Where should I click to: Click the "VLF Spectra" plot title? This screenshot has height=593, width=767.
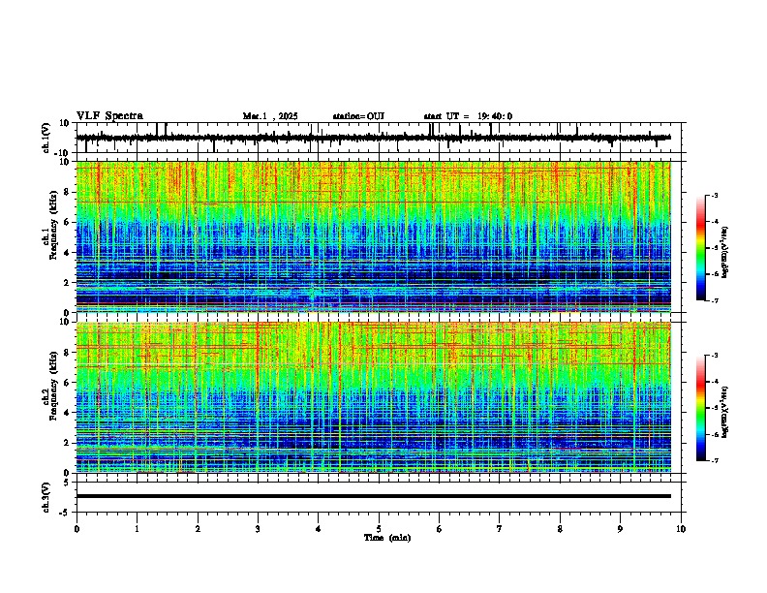coord(109,115)
